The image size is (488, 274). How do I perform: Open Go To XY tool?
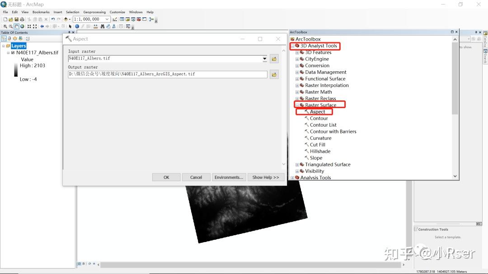tap(114, 27)
